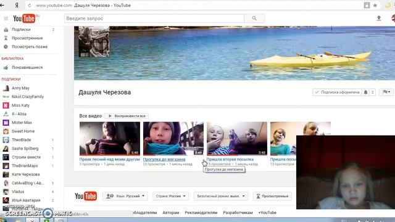
Task: Click the Miss Katy channel icon
Action: (6, 105)
